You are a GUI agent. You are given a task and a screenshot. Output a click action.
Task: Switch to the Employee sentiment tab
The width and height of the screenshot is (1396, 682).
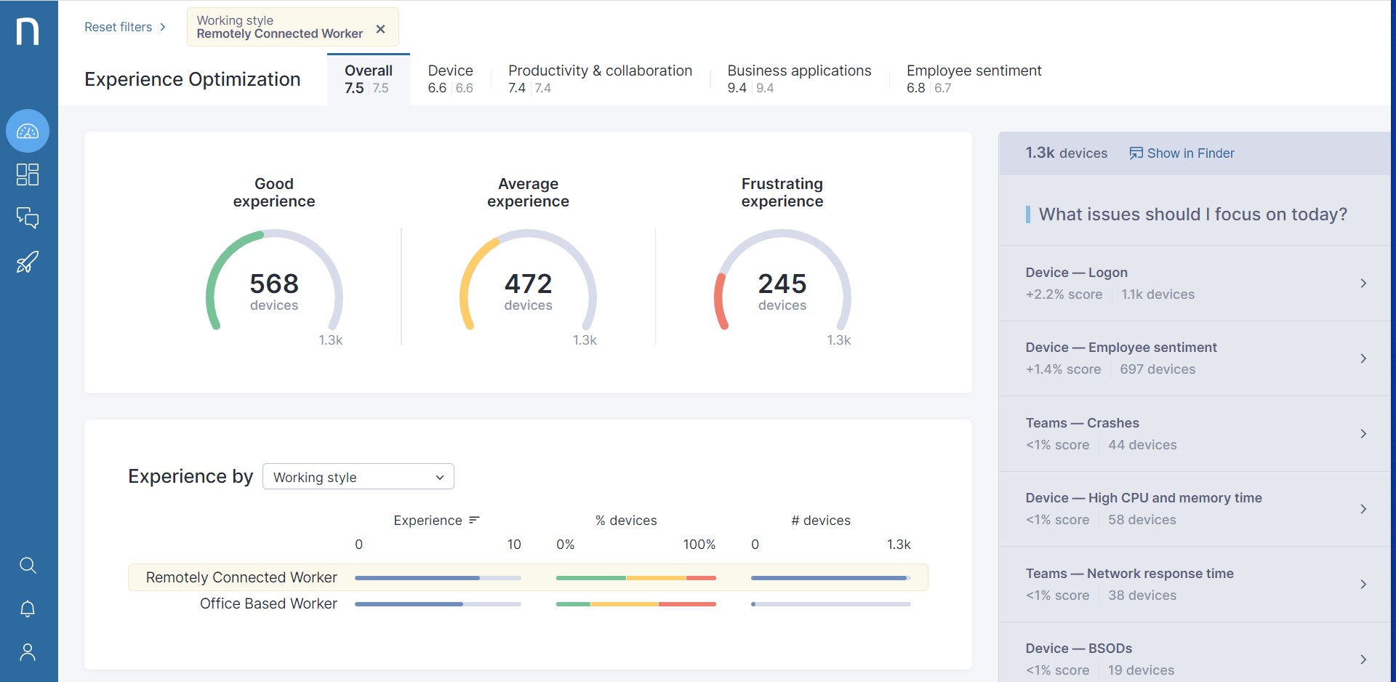[x=974, y=79]
